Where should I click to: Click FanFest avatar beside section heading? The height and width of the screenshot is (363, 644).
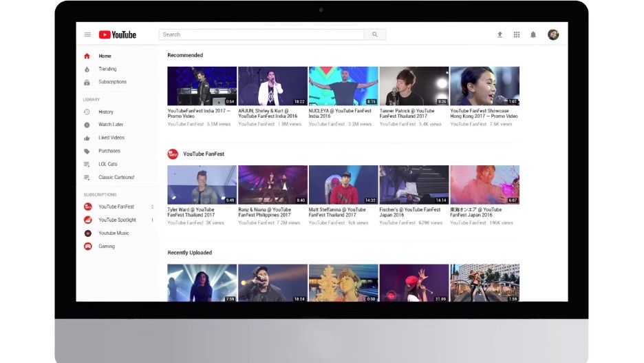point(173,154)
